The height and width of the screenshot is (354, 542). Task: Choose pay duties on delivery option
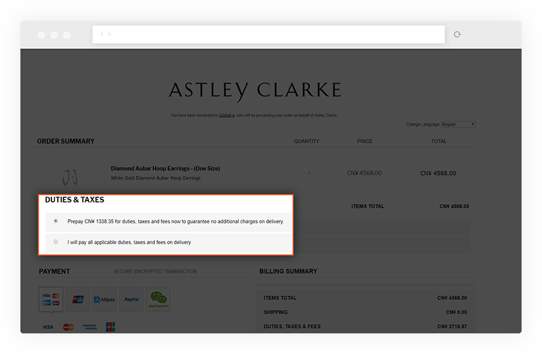tap(55, 242)
